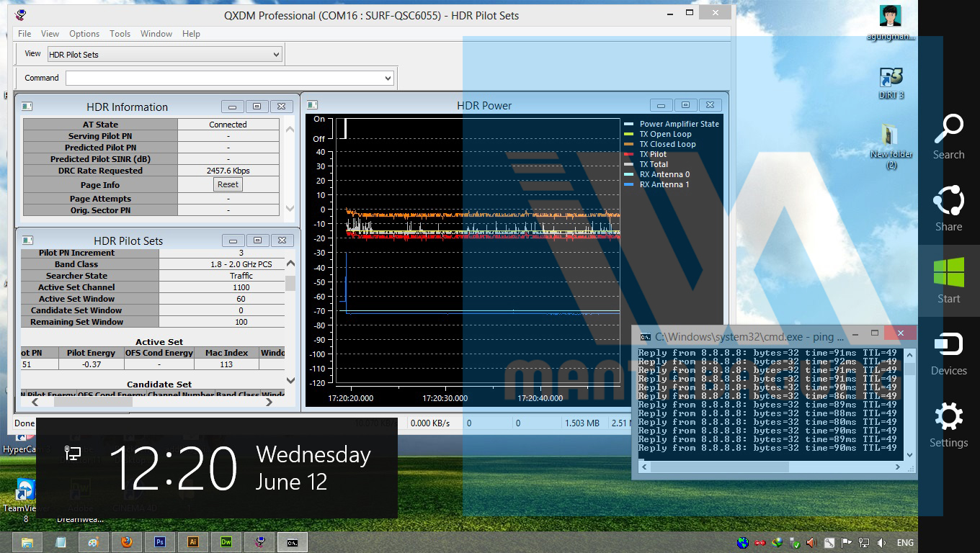Click cmd window vertical scroll down arrow
Image resolution: width=980 pixels, height=553 pixels.
point(909,454)
